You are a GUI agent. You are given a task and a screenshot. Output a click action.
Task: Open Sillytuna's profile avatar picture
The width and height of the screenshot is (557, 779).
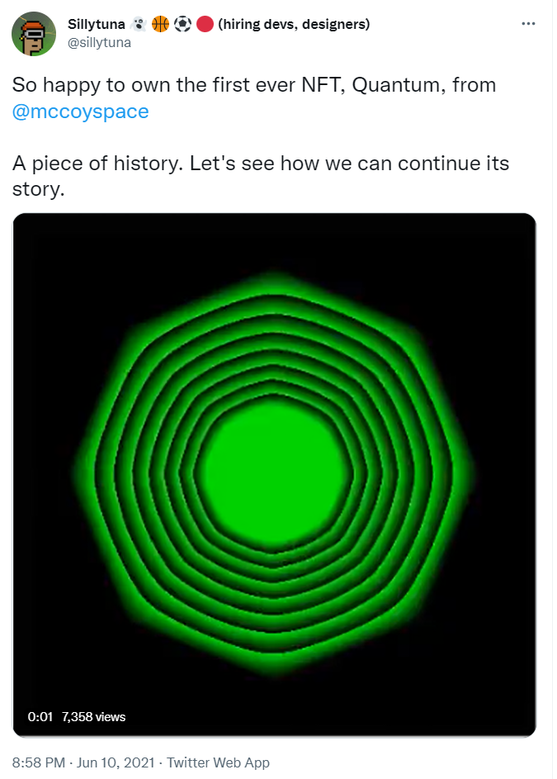[34, 35]
